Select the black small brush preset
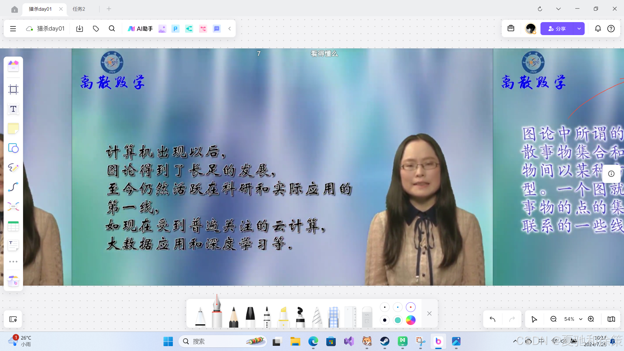 (384, 307)
